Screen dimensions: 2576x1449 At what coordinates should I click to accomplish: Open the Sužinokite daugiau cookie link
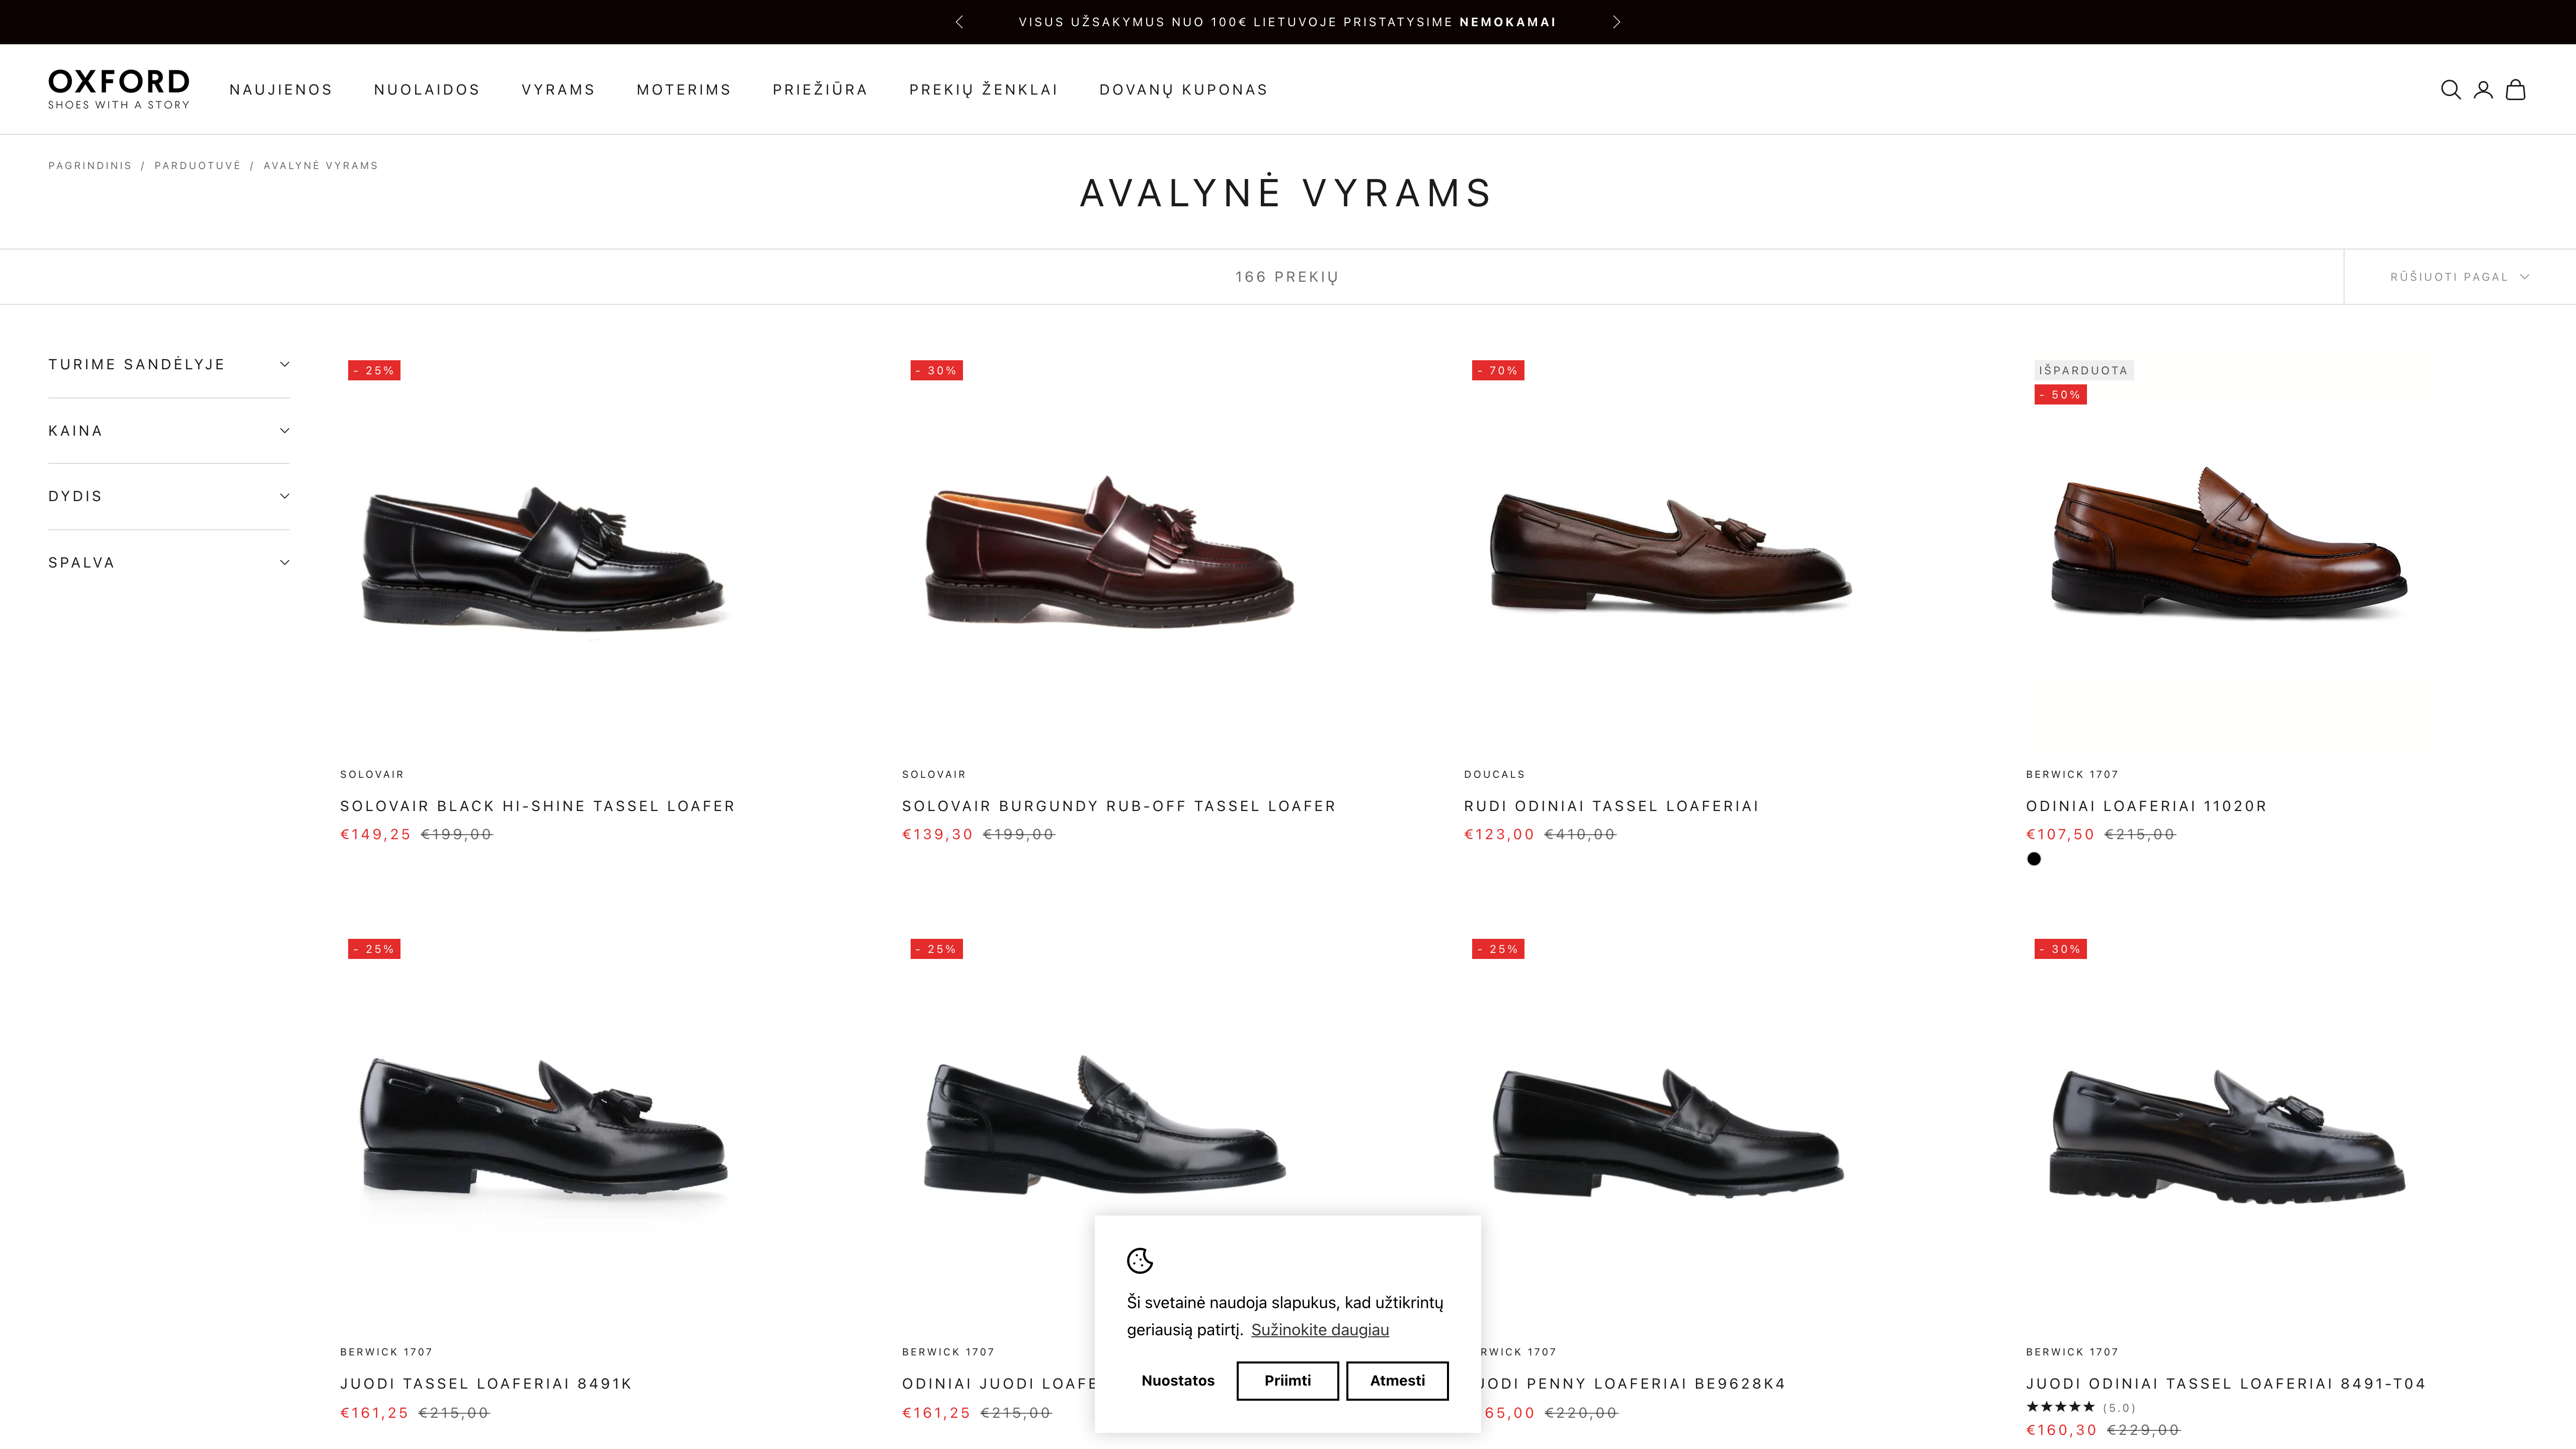coord(1319,1330)
